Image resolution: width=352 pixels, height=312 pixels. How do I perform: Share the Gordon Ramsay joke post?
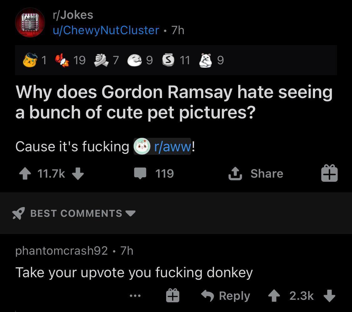tap(256, 174)
